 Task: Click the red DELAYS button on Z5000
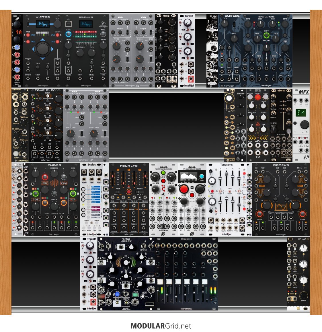[x=258, y=97]
